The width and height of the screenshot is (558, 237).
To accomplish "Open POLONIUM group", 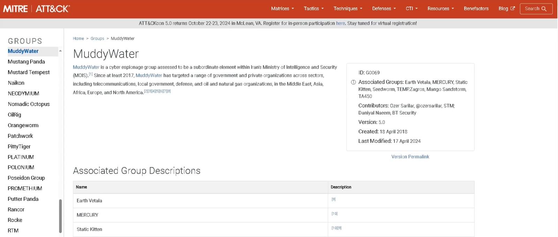I will point(21,167).
